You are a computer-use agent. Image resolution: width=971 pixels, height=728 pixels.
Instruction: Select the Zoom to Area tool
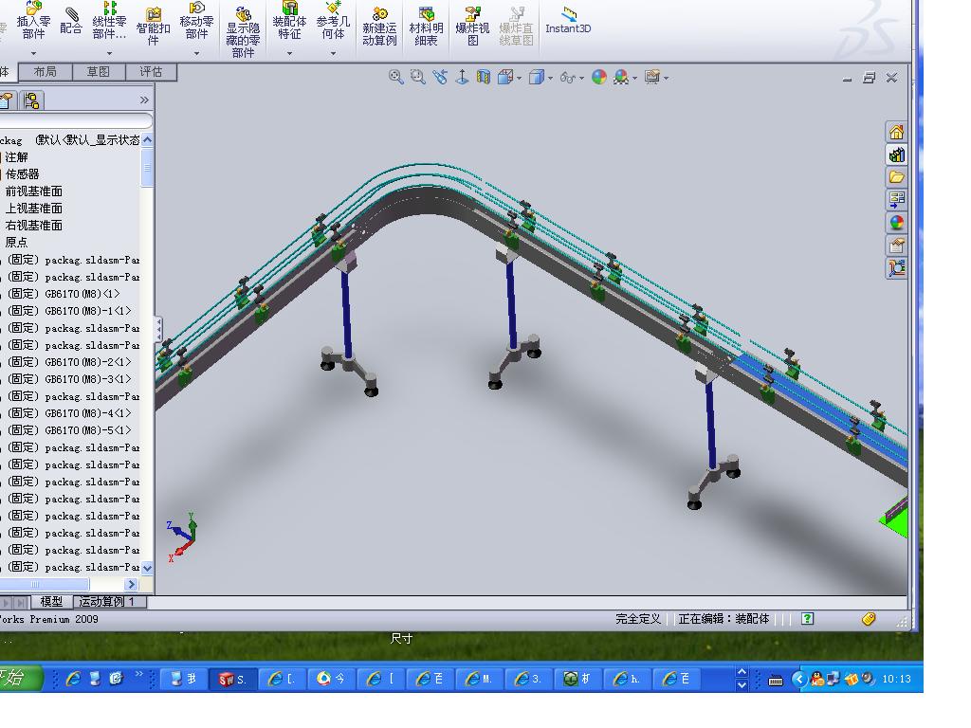[x=418, y=78]
